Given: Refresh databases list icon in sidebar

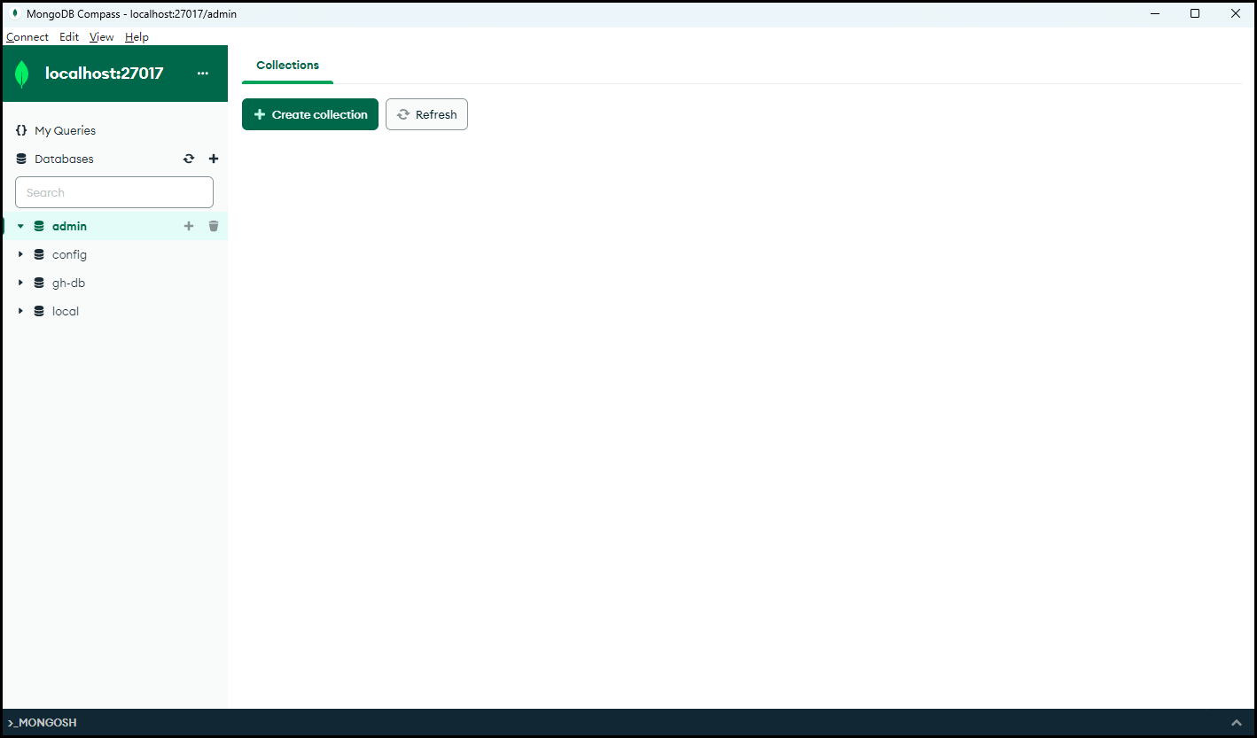Looking at the screenshot, I should 189,159.
